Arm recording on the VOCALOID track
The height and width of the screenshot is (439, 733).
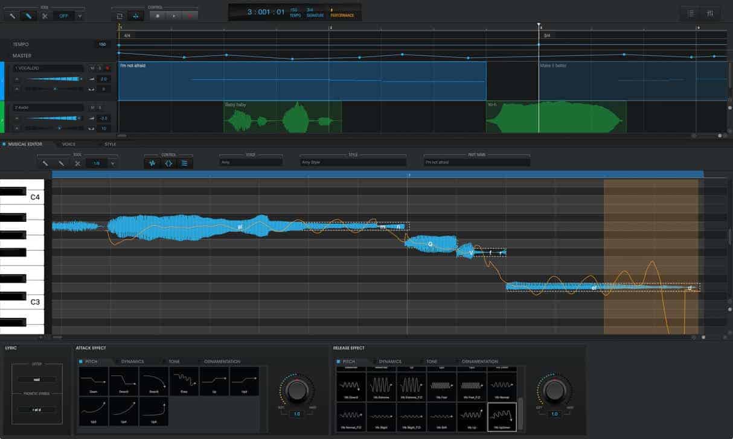point(107,68)
